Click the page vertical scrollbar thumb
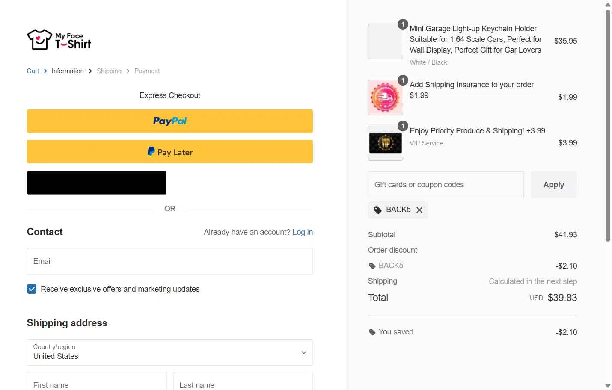Viewport: 612px width, 390px height. 608,125
